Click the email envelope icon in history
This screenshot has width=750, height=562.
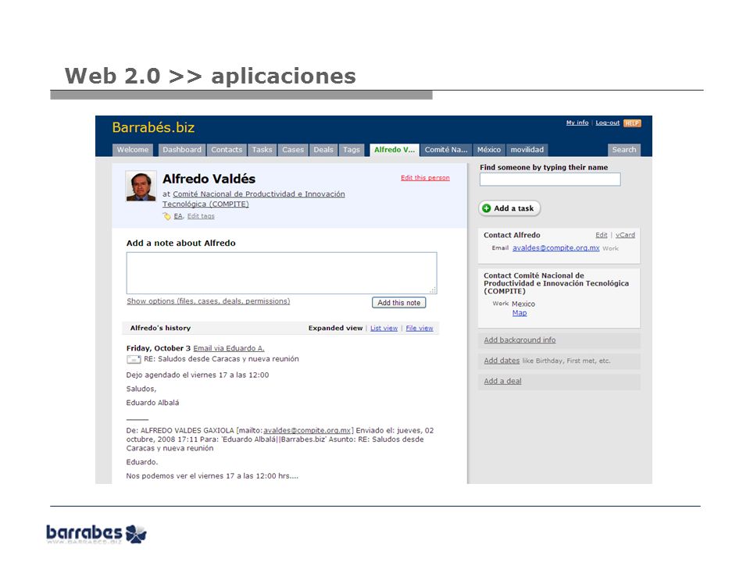pyautogui.click(x=134, y=359)
